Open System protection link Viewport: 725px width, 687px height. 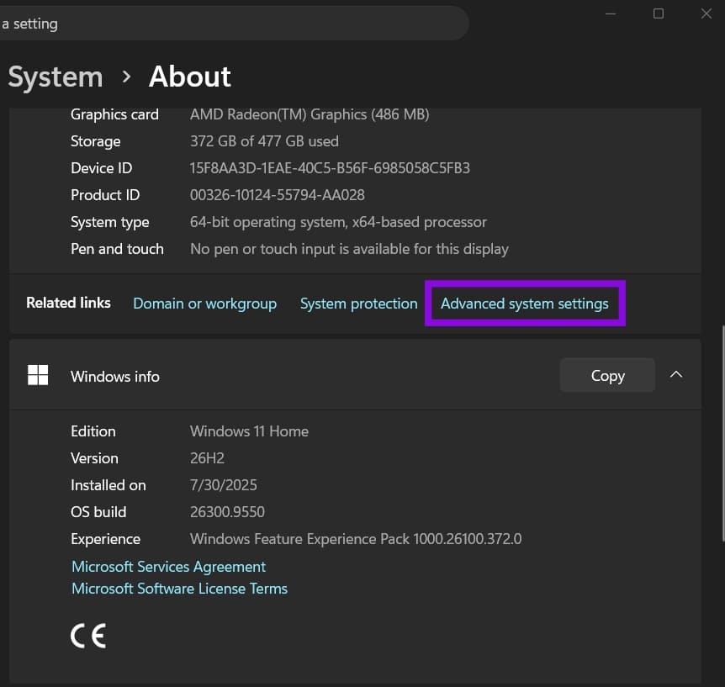(359, 304)
